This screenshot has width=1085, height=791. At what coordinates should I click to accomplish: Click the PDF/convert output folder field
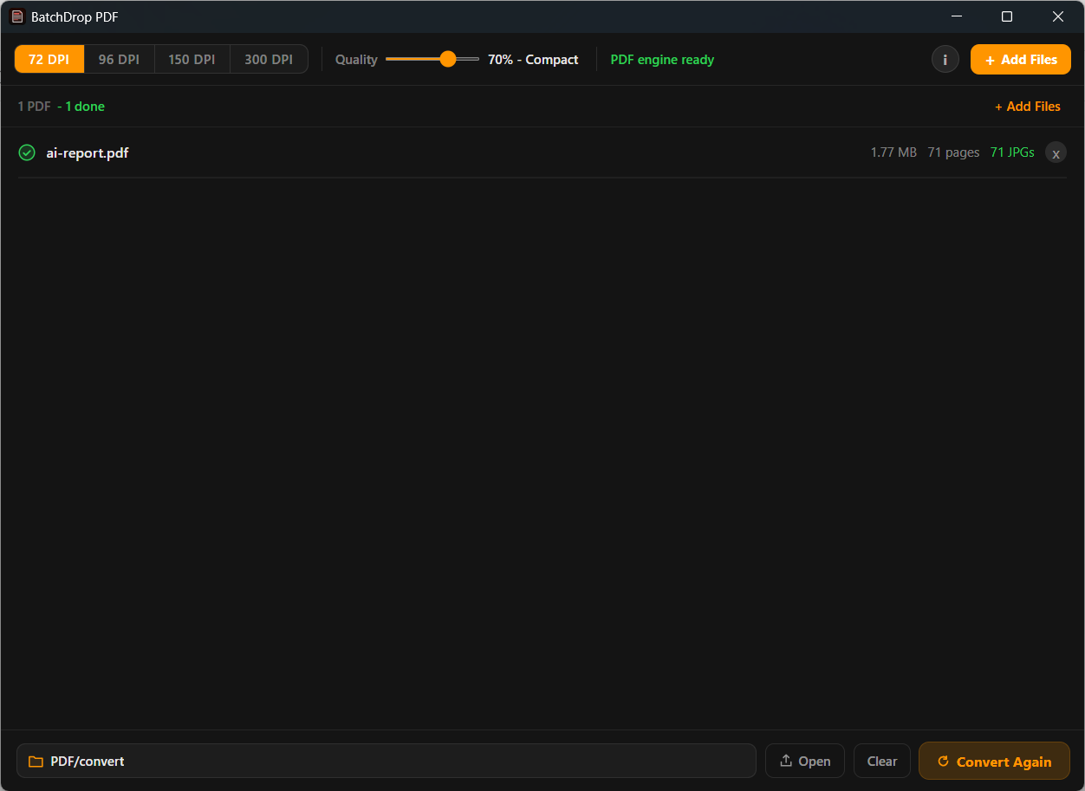point(387,761)
